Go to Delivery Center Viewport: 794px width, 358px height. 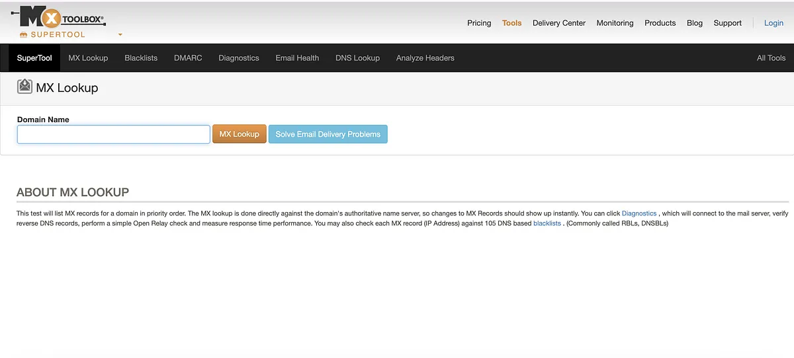[559, 22]
